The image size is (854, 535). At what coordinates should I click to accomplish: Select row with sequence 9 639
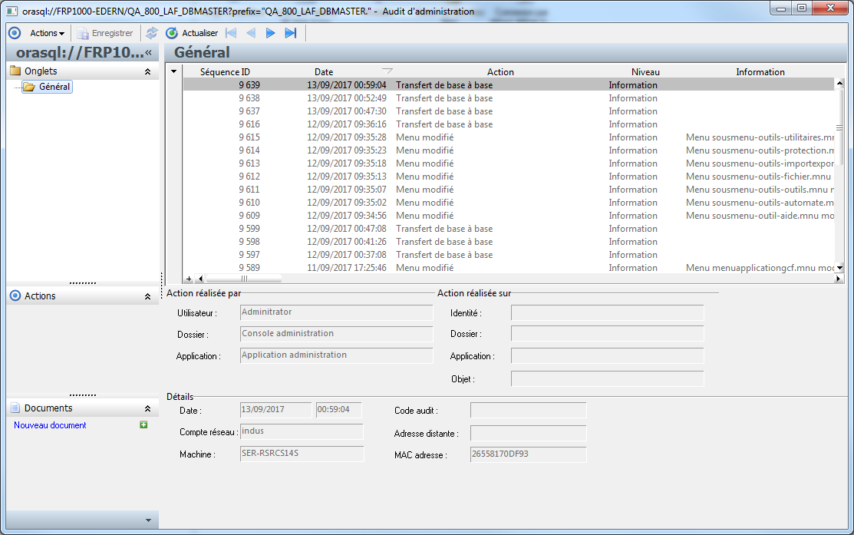(x=509, y=85)
